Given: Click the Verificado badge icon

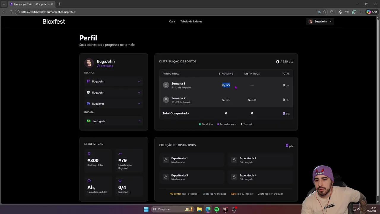Looking at the screenshot, I should point(99,66).
